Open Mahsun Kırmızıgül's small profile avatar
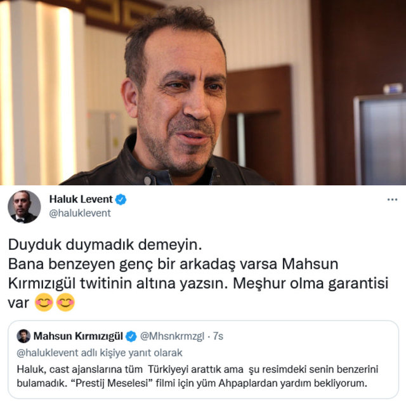 23,336
